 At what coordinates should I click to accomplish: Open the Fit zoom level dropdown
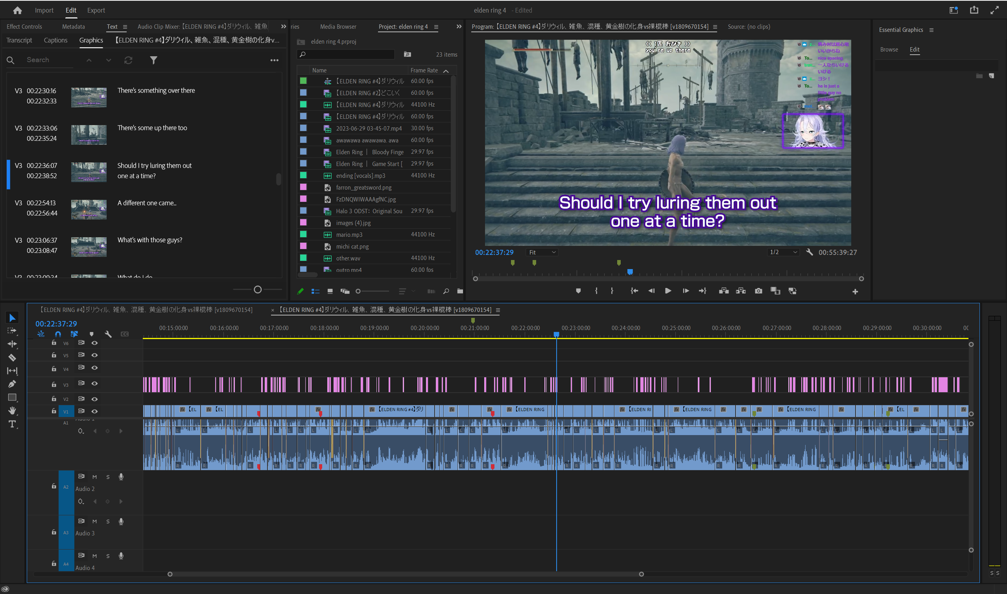point(542,252)
